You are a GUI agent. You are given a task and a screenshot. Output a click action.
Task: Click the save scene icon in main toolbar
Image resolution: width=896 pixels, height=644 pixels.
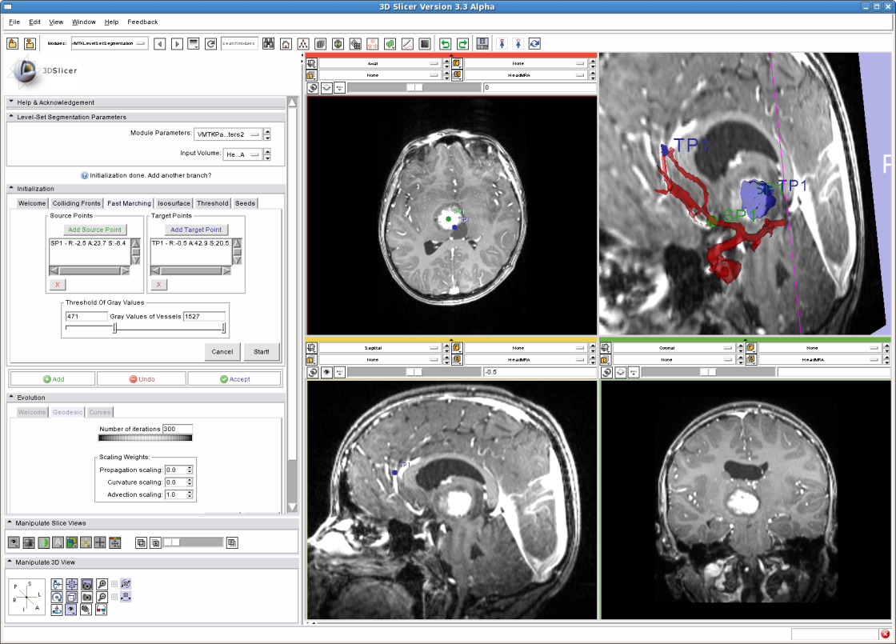[30, 43]
